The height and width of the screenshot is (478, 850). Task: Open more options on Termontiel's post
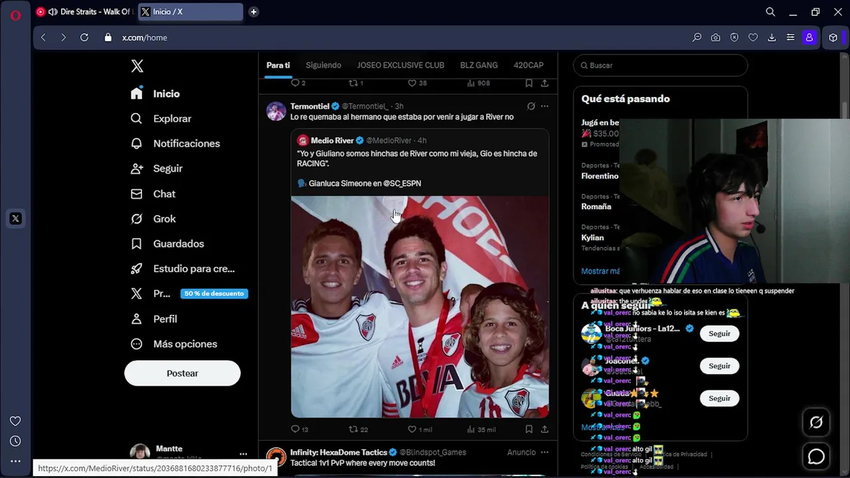[x=545, y=106]
